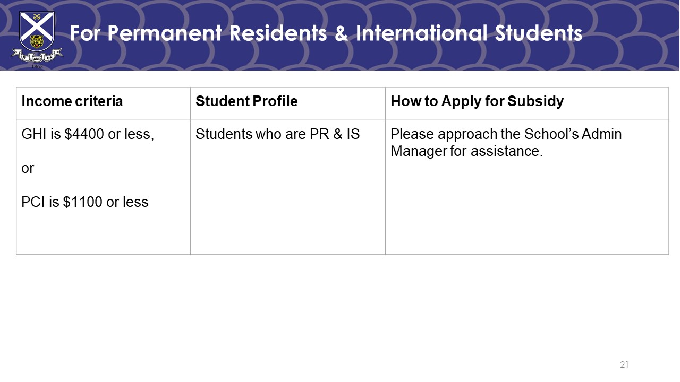The height and width of the screenshot is (382, 680).
Task: Click the word 'or' between income criteria
Action: (x=28, y=169)
